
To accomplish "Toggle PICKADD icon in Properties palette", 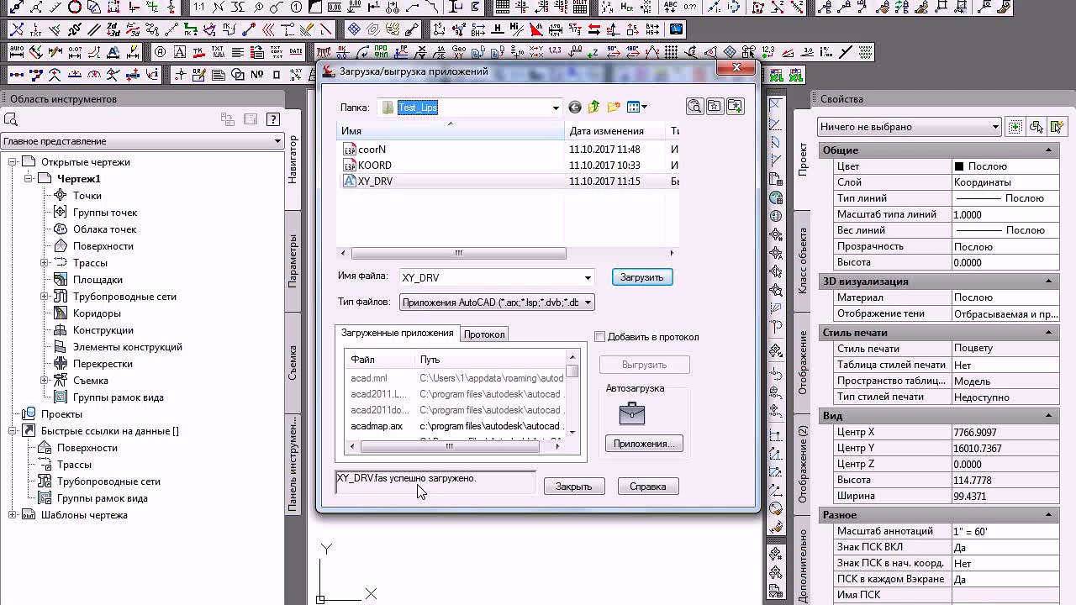I will pos(1015,127).
